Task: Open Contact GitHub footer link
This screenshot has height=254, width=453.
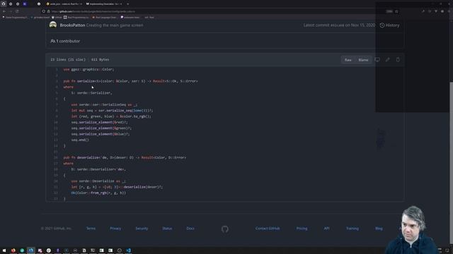Action: 268,229
